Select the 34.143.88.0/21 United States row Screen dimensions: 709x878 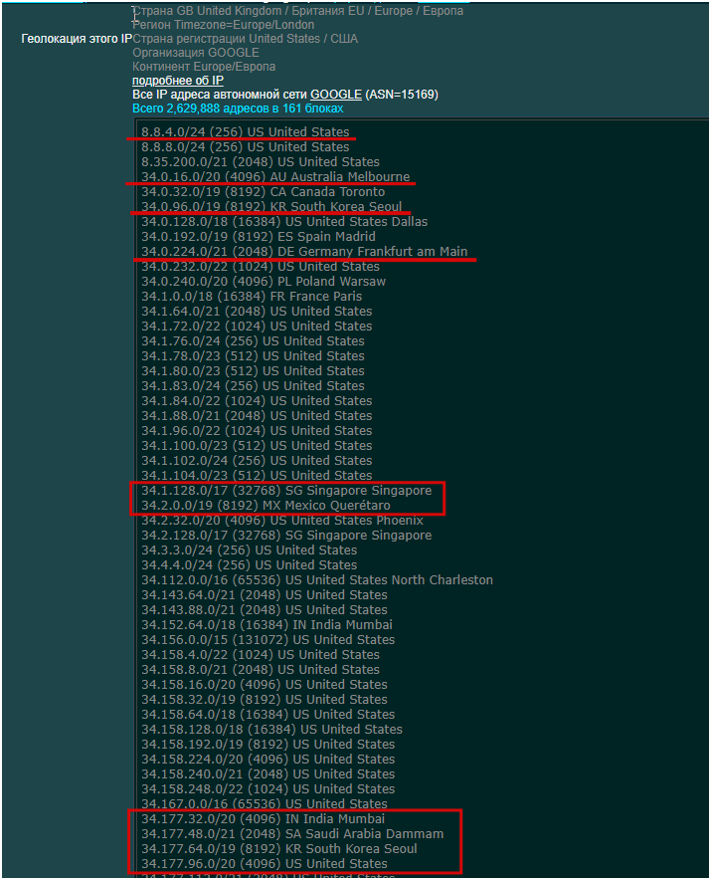point(264,610)
